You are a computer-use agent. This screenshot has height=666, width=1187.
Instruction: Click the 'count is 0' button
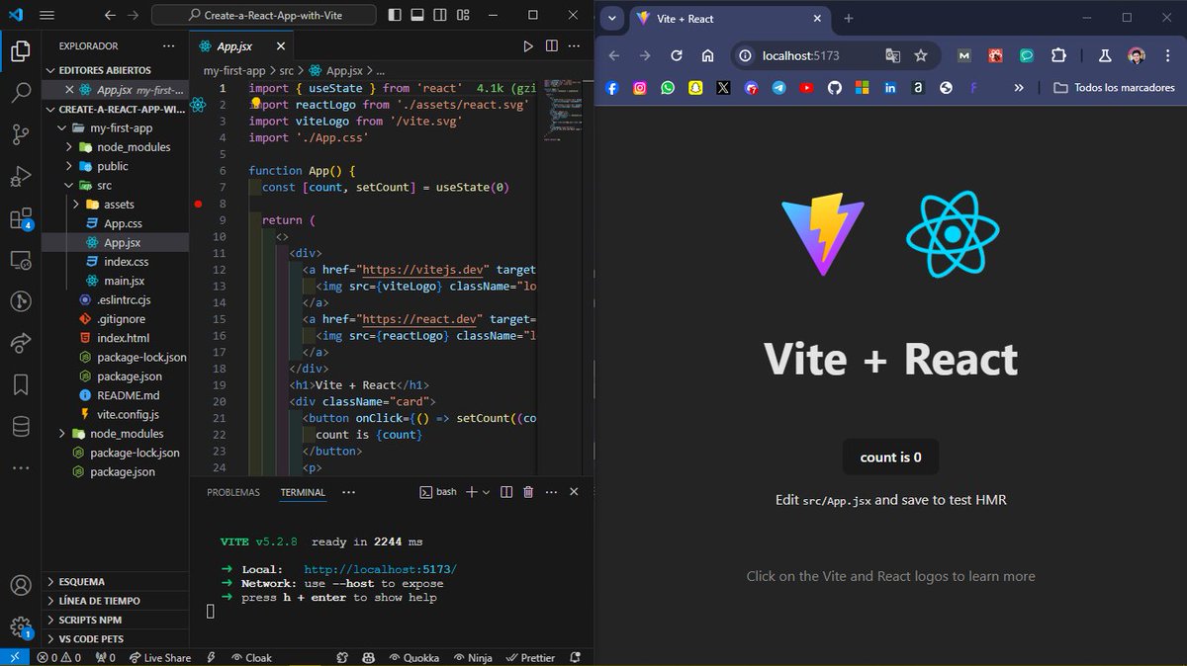pyautogui.click(x=890, y=457)
